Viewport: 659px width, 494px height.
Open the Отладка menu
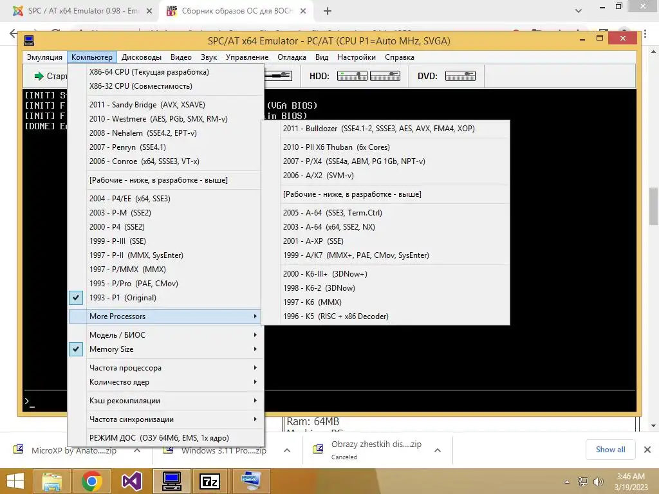(292, 57)
